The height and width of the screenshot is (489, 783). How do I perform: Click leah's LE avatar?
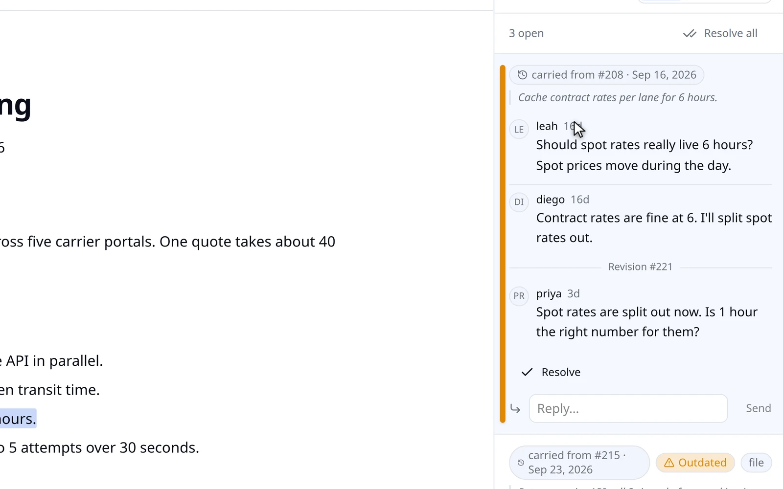tap(519, 130)
